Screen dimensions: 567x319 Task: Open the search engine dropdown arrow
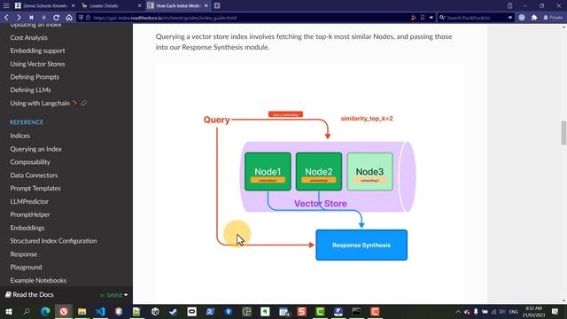point(510,18)
